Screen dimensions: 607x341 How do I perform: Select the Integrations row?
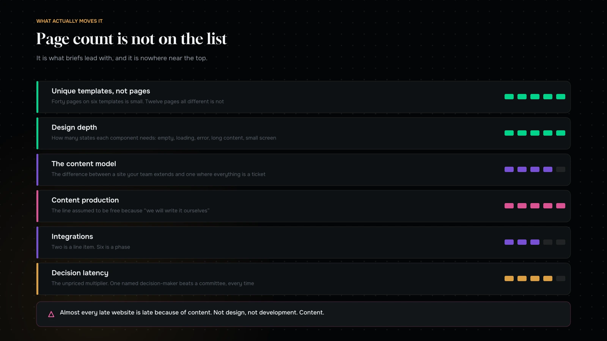coord(303,242)
